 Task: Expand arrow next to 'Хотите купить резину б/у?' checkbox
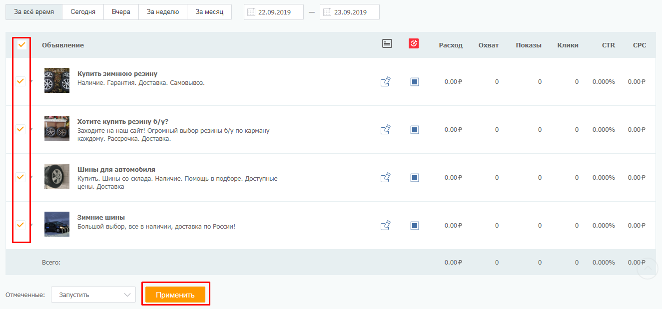click(31, 129)
